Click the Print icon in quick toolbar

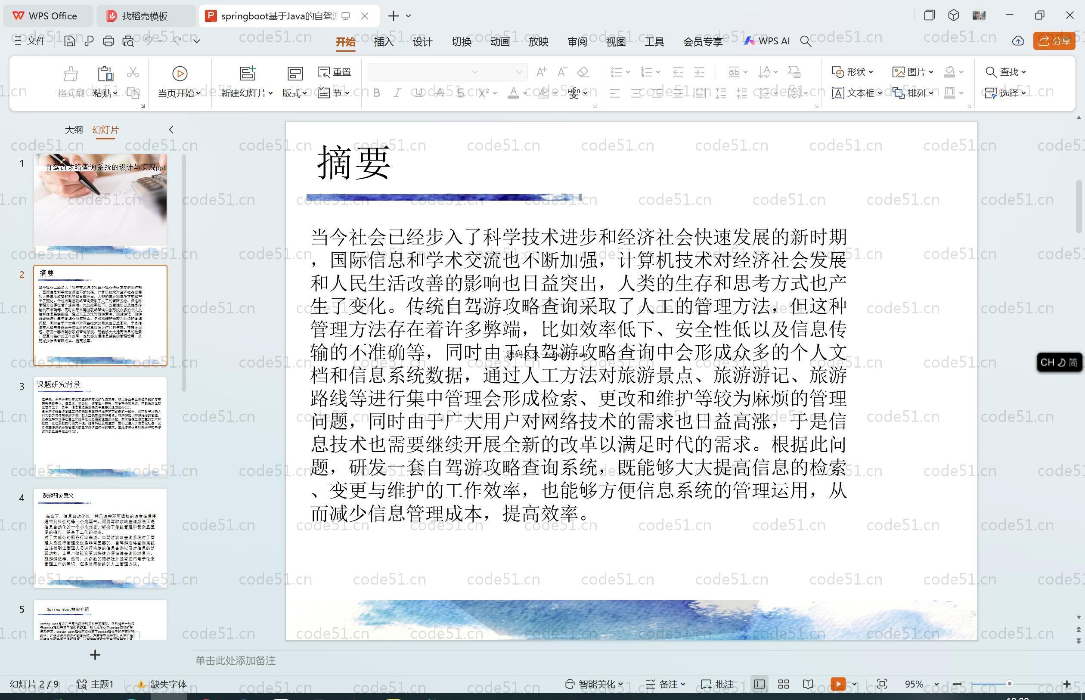[x=108, y=41]
